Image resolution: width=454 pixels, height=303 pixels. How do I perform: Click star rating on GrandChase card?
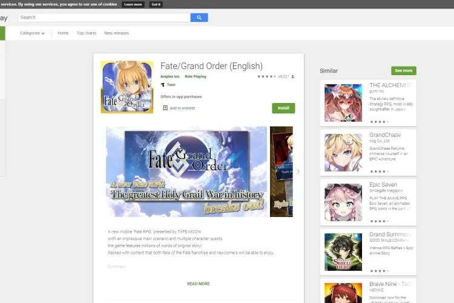(x=380, y=171)
